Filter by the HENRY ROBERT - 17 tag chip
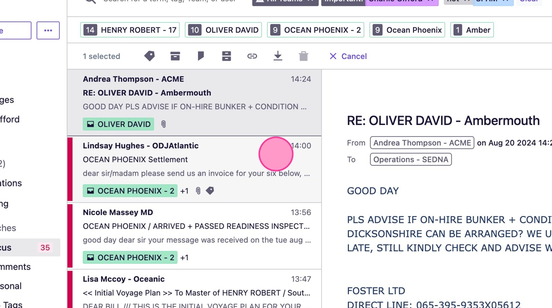This screenshot has height=308, width=552. [x=130, y=30]
